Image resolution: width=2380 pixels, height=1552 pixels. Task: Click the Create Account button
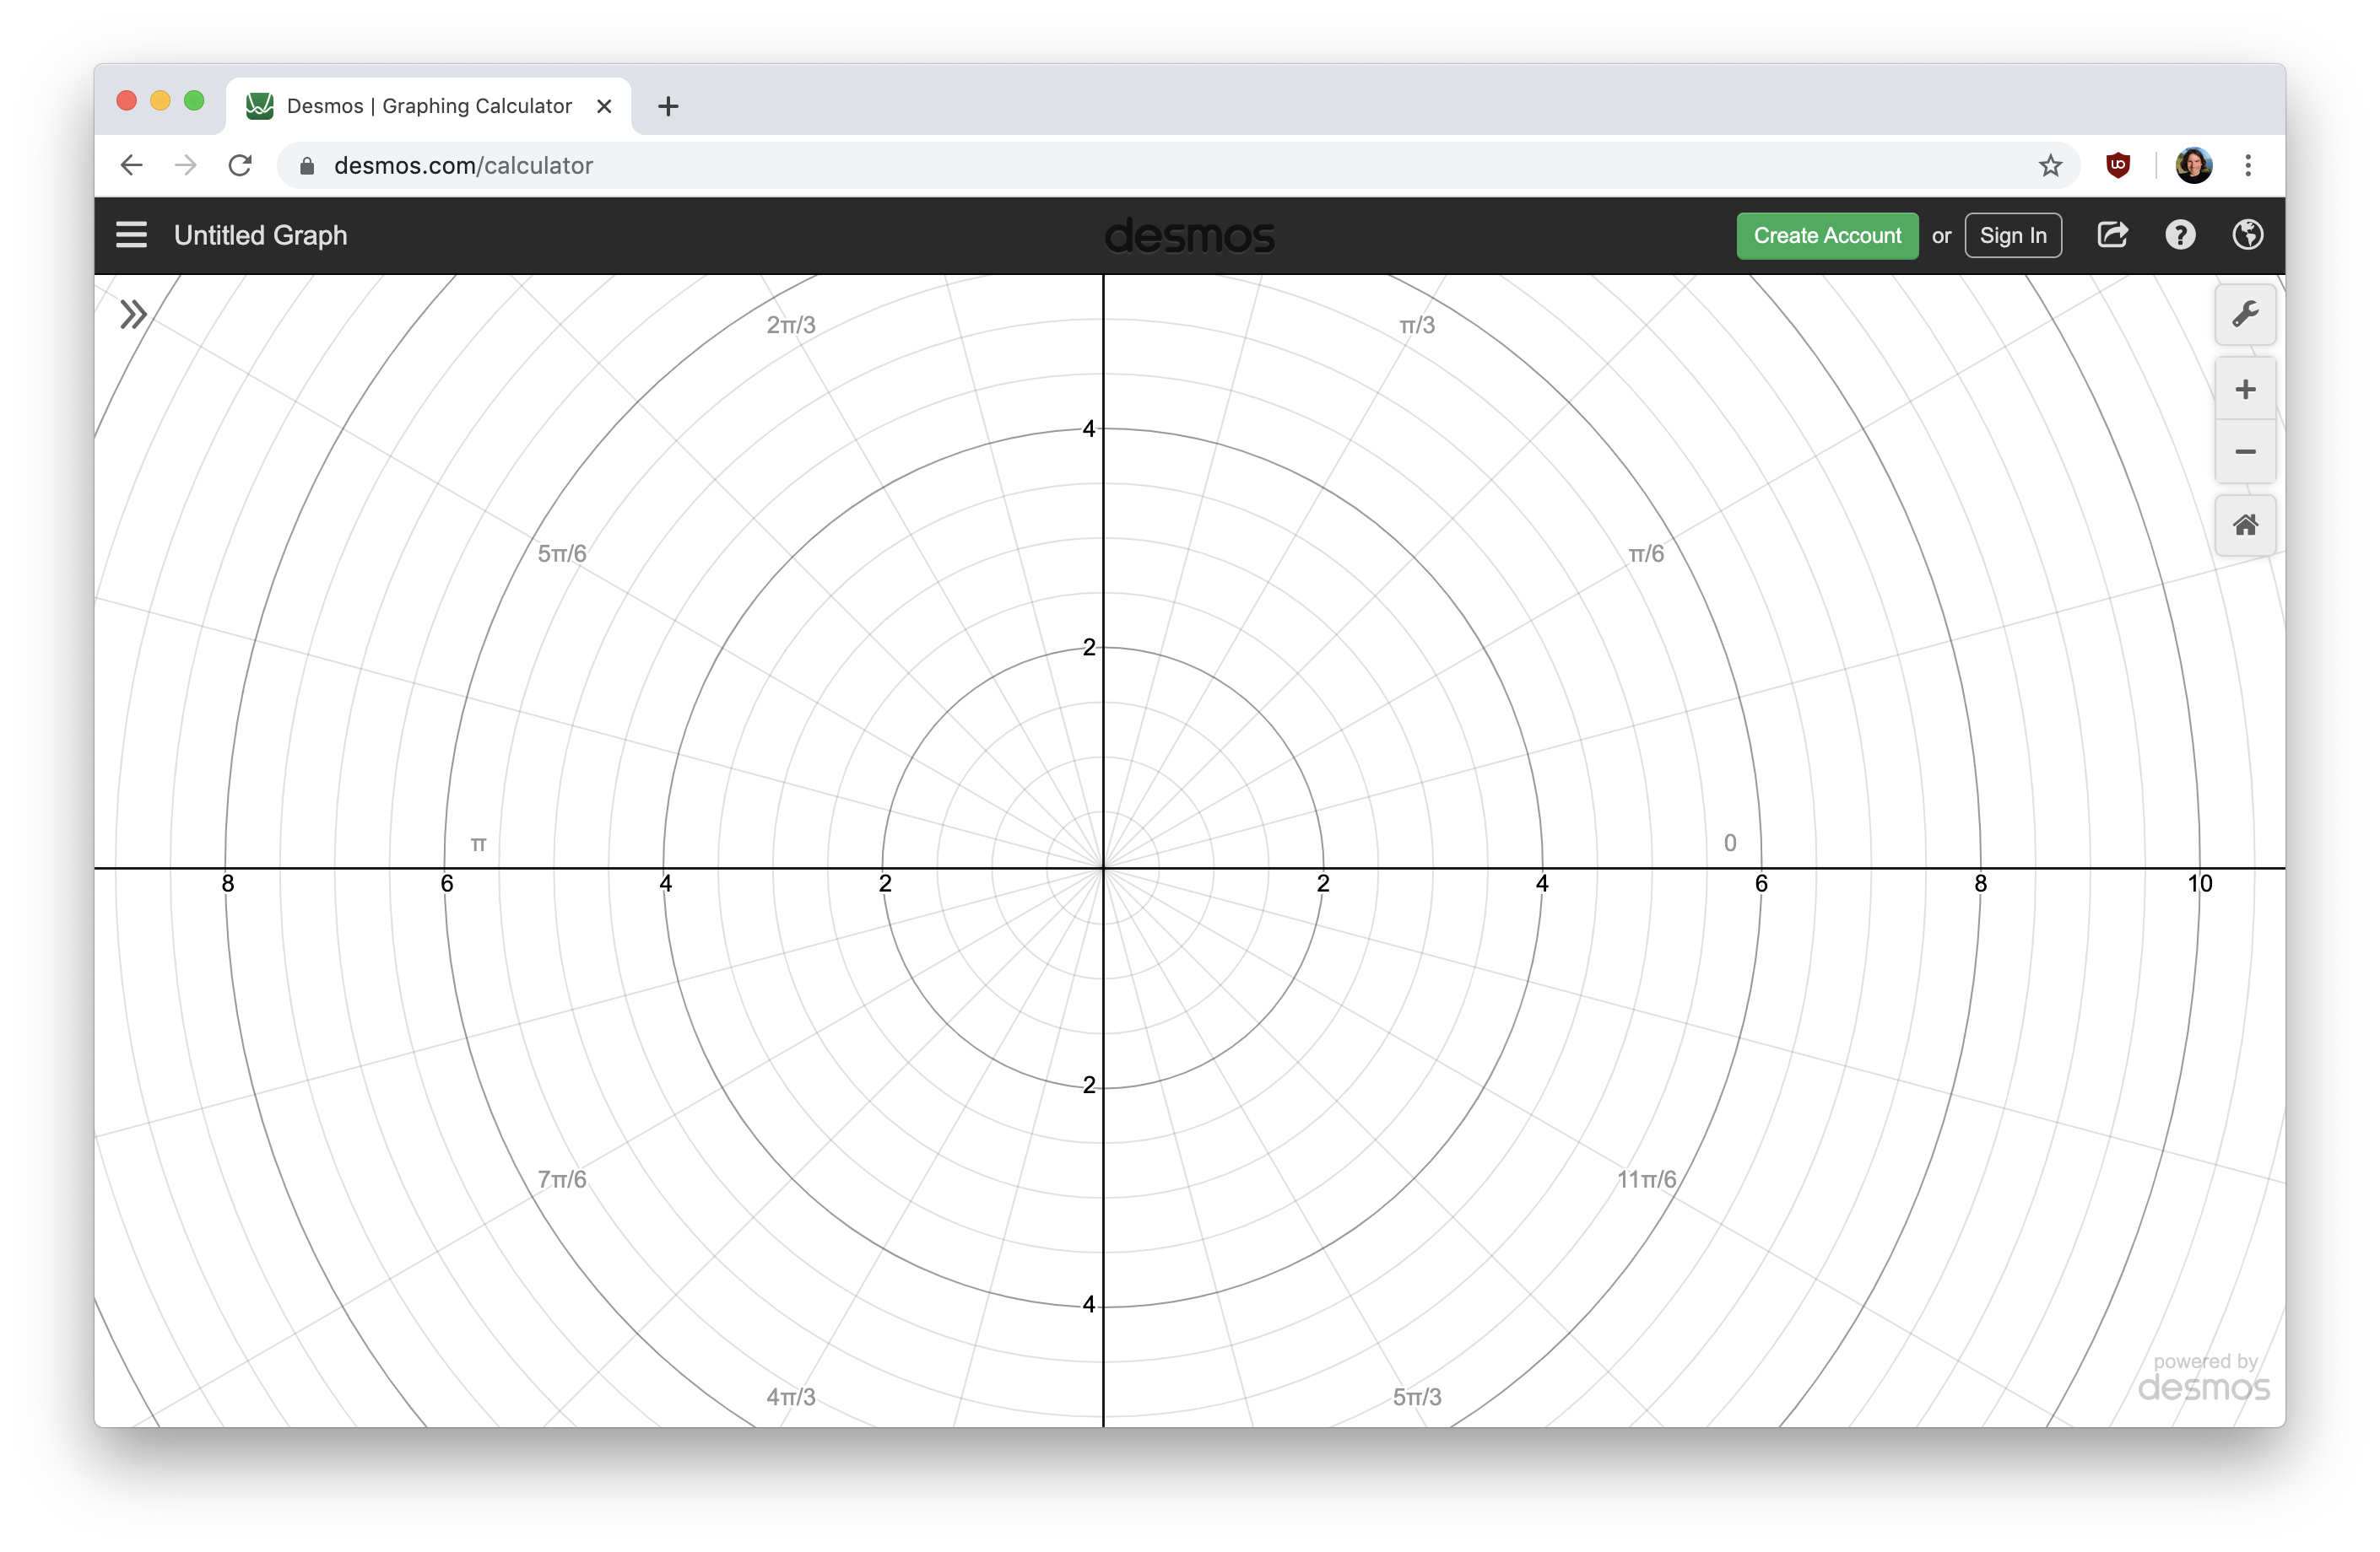coord(1826,234)
